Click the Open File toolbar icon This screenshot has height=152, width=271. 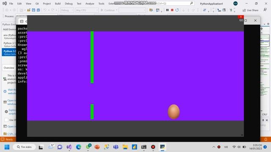pyautogui.click(x=29, y=10)
